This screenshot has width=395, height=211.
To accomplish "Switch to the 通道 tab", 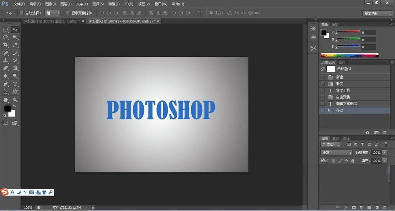I will pyautogui.click(x=335, y=138).
